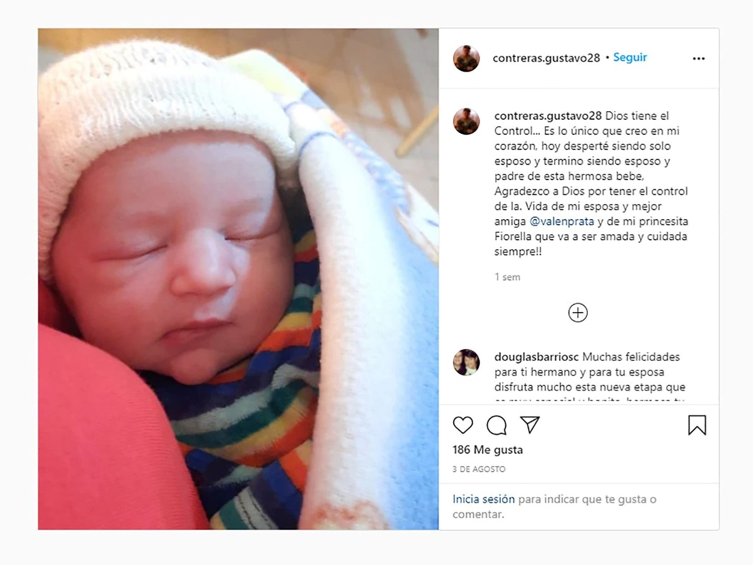This screenshot has height=565, width=753.
Task: Click the 1 sem timestamp
Action: pyautogui.click(x=507, y=277)
